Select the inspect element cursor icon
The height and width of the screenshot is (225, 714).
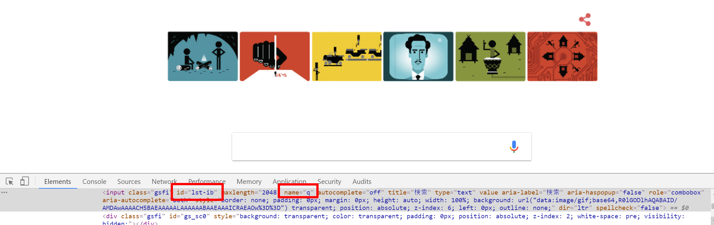click(10, 181)
